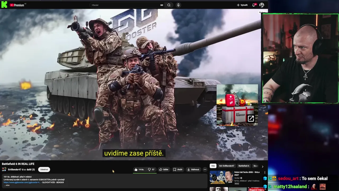Image resolution: width=339 pixels, height=191 pixels.
Task: Open the ggbooster.com link in description
Action: pyautogui.click(x=22, y=183)
